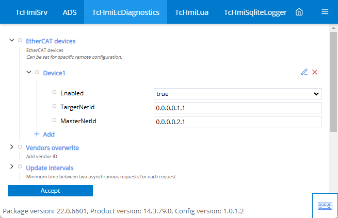Switch to the TcHmiSrv tab
Screen dimensions: 338x218
tap(31, 12)
